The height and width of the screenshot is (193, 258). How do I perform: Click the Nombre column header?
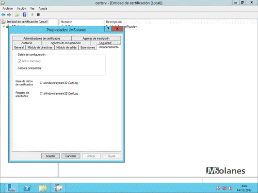[x=82, y=22]
